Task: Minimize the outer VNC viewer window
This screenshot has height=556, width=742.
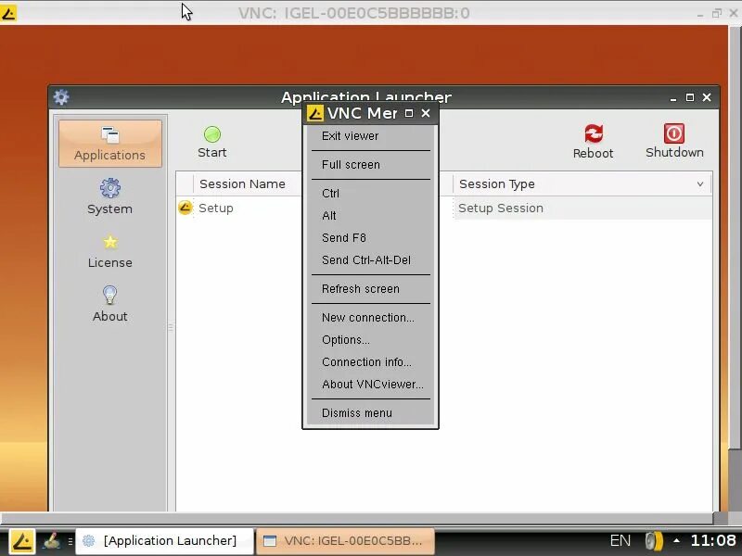Action: (700, 14)
